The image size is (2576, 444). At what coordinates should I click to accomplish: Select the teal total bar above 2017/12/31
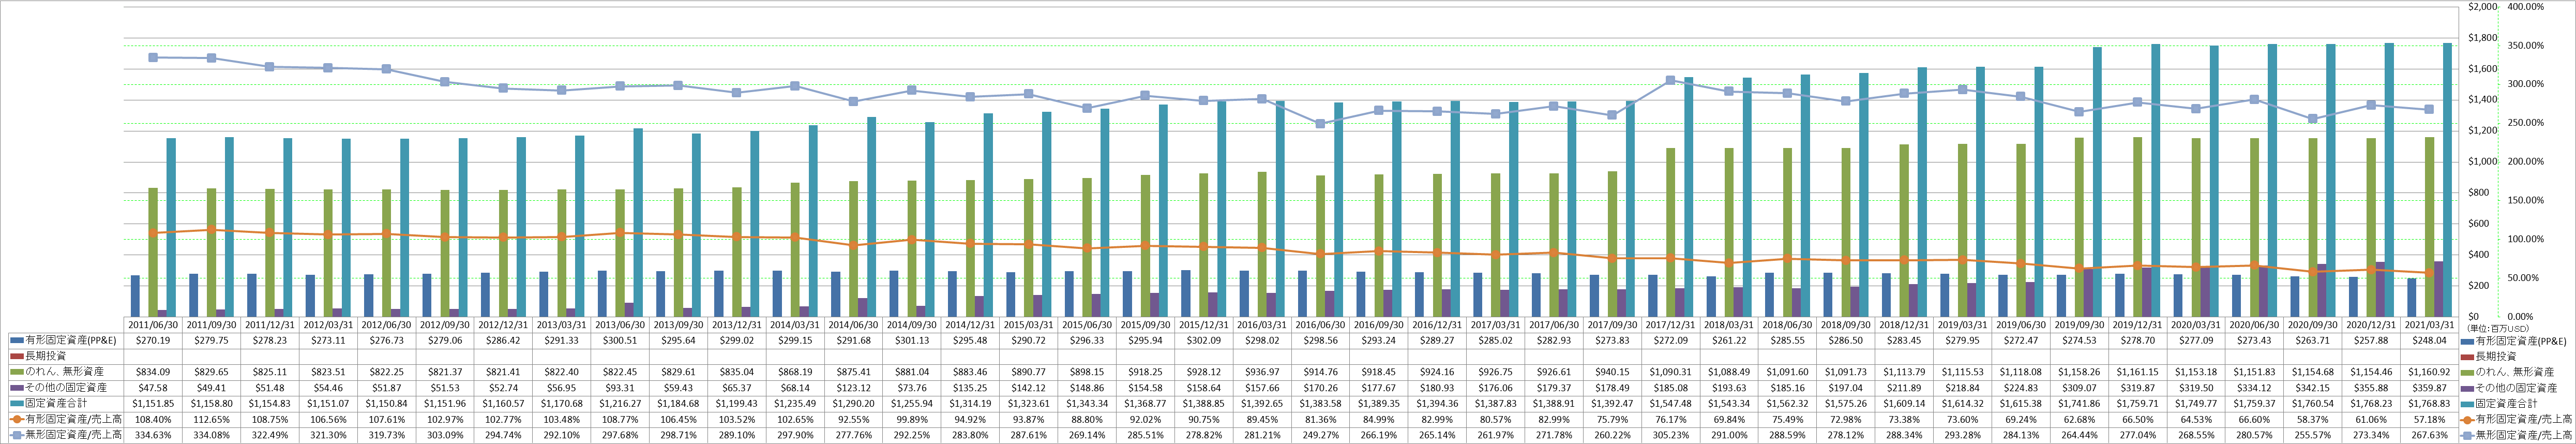1688,197
